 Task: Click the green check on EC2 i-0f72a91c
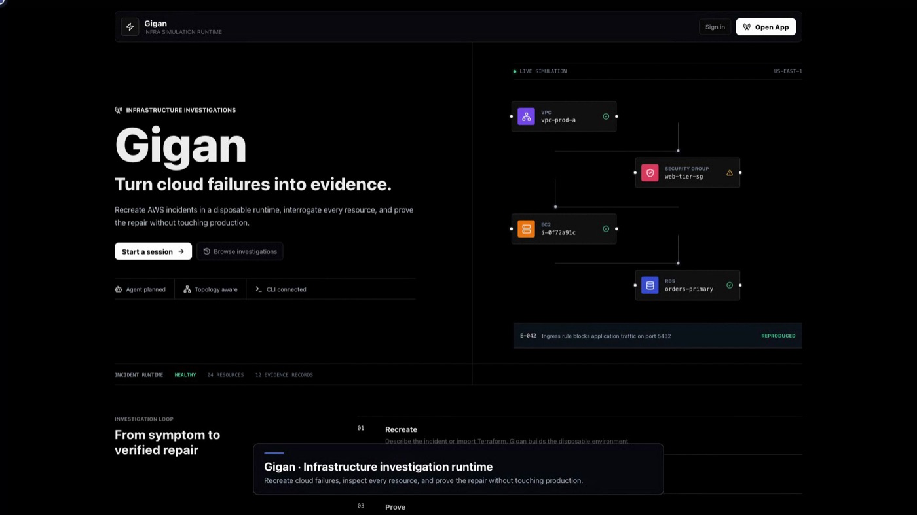(606, 229)
